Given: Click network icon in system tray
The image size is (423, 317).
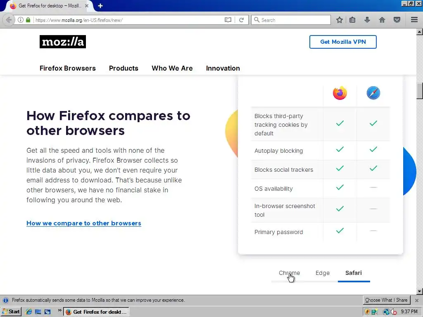Looking at the screenshot, I should tap(386, 312).
